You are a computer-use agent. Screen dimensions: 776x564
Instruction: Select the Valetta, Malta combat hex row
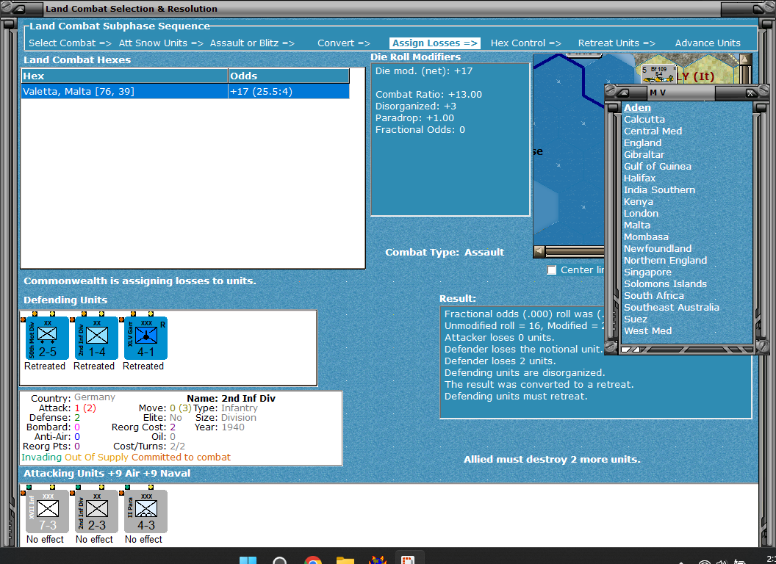click(x=185, y=92)
